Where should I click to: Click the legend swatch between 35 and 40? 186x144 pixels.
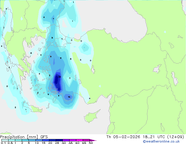pyautogui.click(x=72, y=140)
